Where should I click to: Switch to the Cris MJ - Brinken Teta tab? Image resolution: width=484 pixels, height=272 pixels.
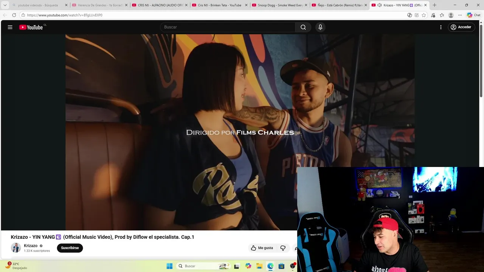[220, 5]
